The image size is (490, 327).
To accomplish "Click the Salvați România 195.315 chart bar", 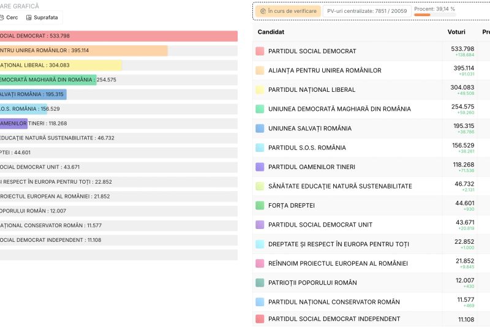I will pos(32,94).
